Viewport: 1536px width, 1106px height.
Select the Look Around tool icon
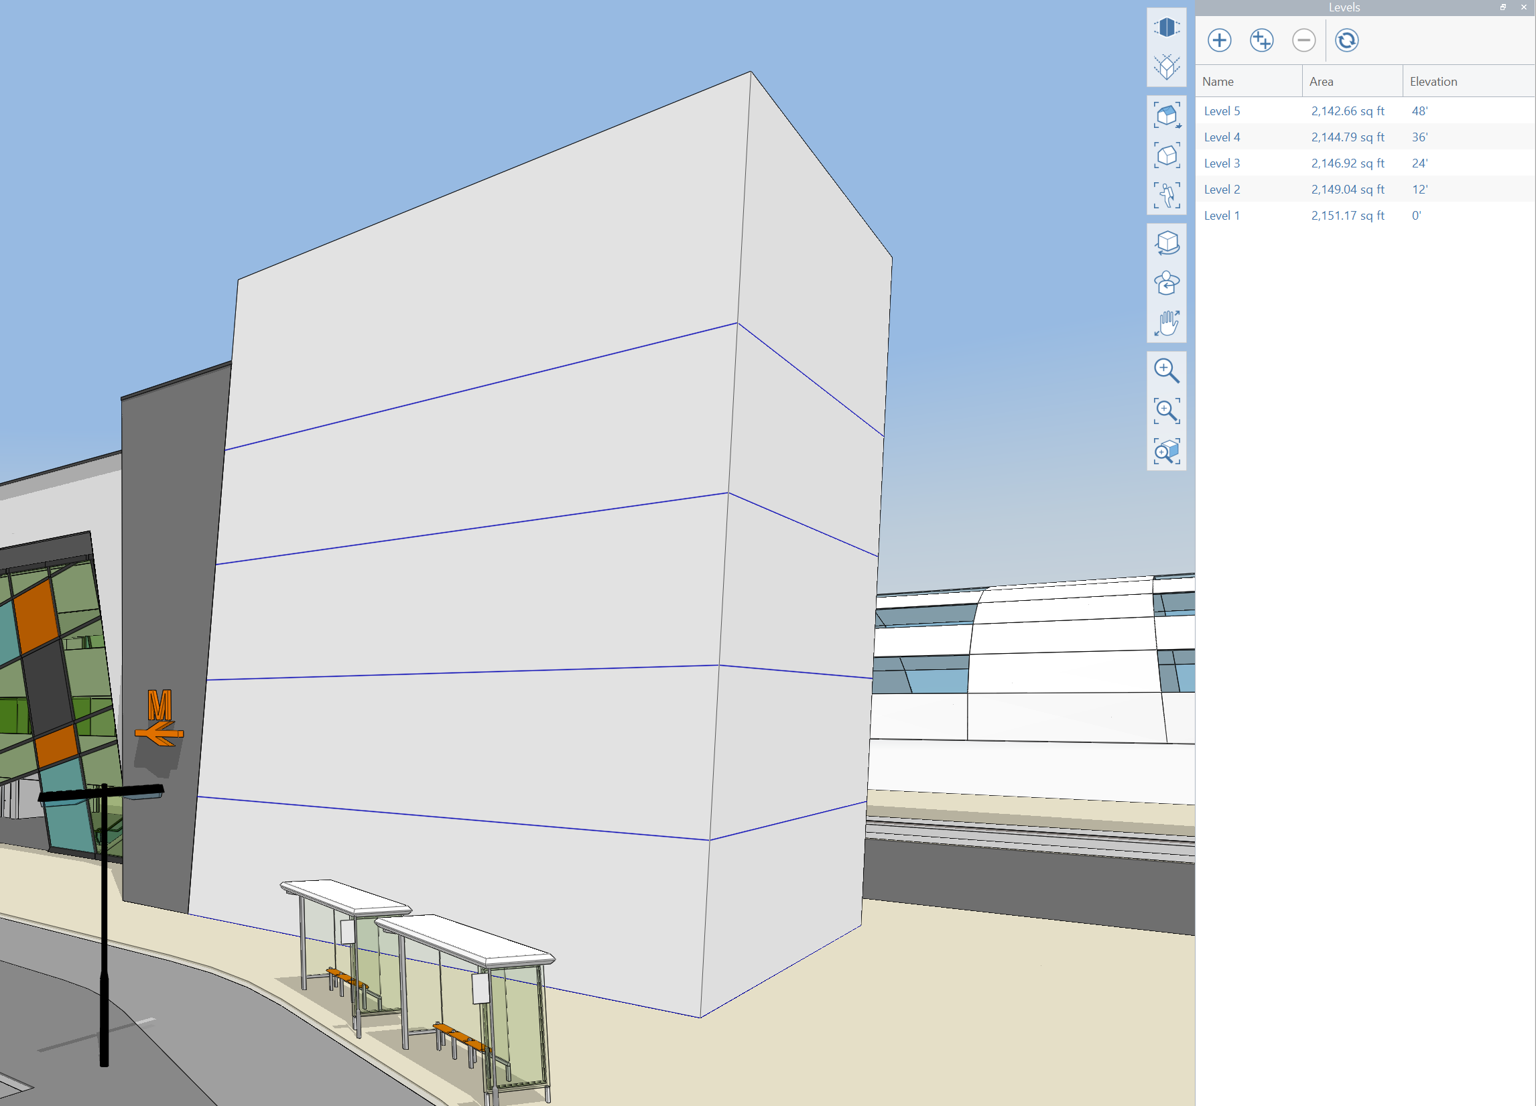[x=1166, y=283]
